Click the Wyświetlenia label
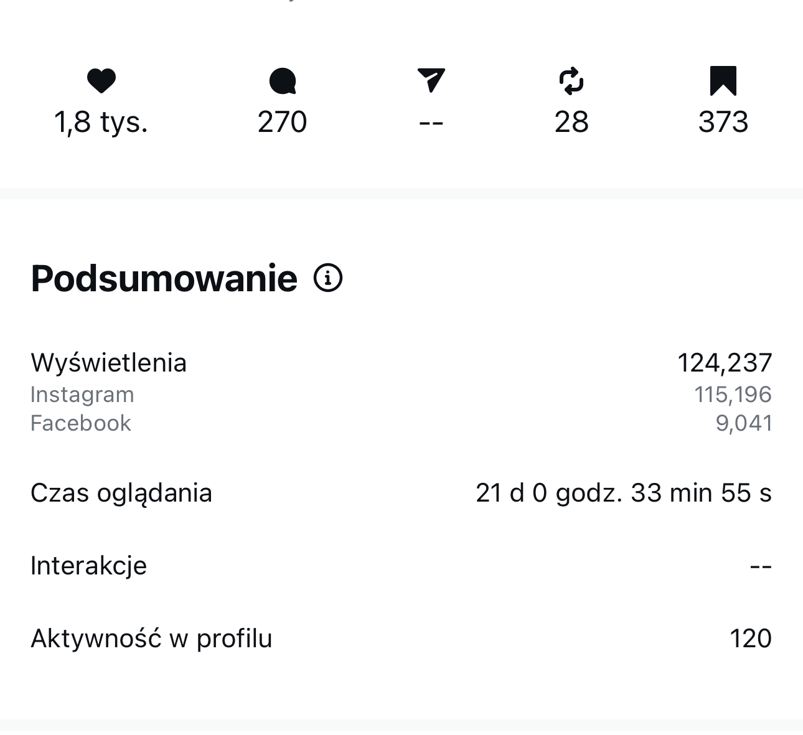The image size is (803, 735). pyautogui.click(x=109, y=363)
